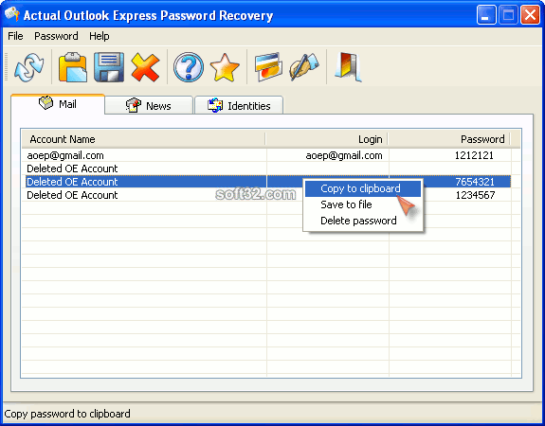This screenshot has width=545, height=426.
Task: Close the Password Recovery window
Action: [530, 15]
